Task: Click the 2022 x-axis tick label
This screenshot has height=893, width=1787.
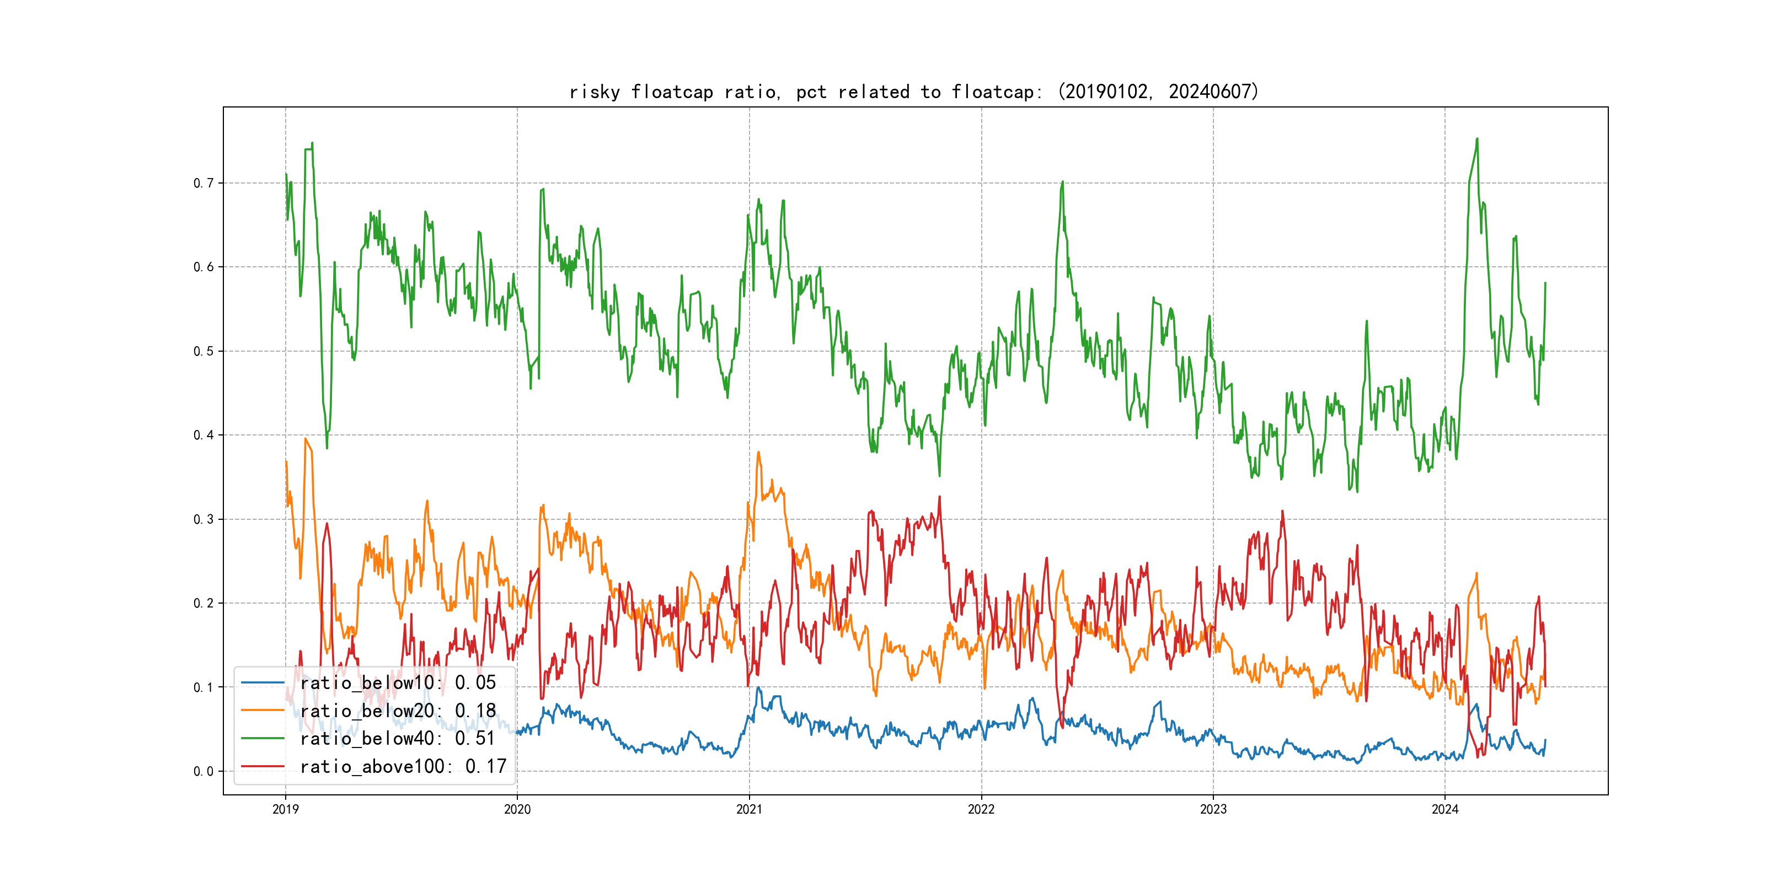Action: (x=981, y=809)
